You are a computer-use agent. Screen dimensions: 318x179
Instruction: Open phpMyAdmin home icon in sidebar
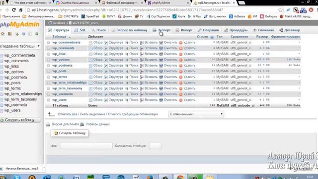2,34
